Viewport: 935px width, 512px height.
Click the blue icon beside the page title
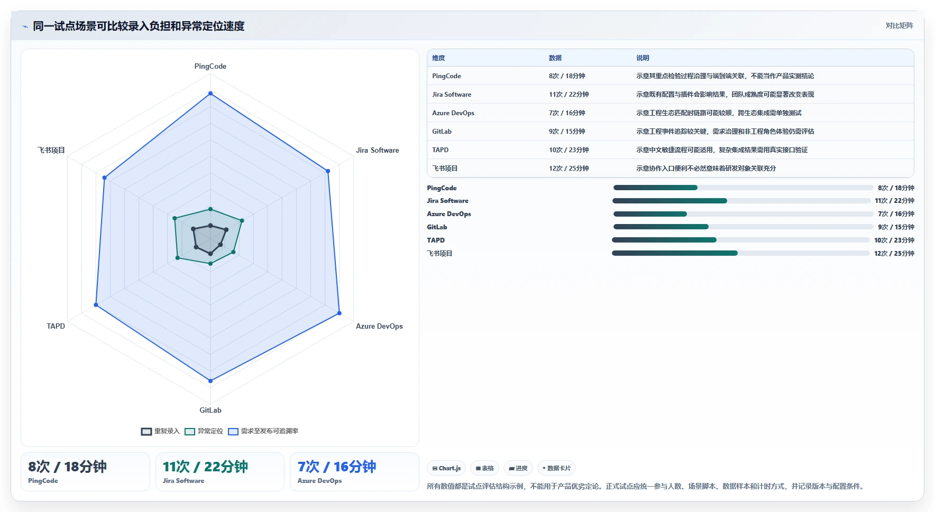click(25, 26)
